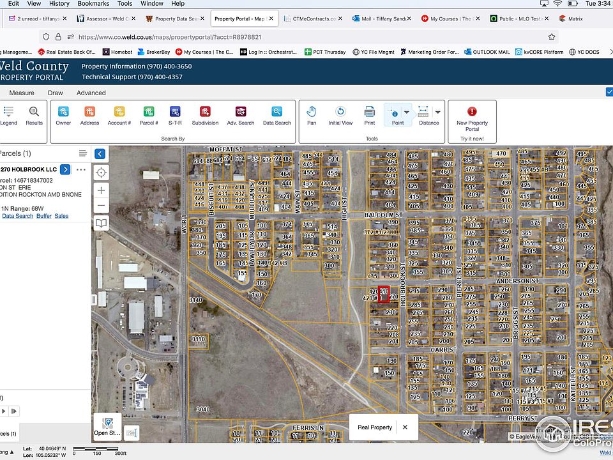Image resolution: width=613 pixels, height=460 pixels.
Task: Select the Account # search icon
Action: pos(119,115)
